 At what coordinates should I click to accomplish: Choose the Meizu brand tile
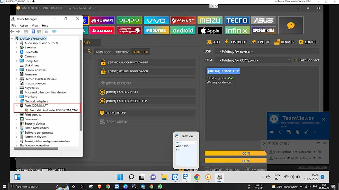210,21
